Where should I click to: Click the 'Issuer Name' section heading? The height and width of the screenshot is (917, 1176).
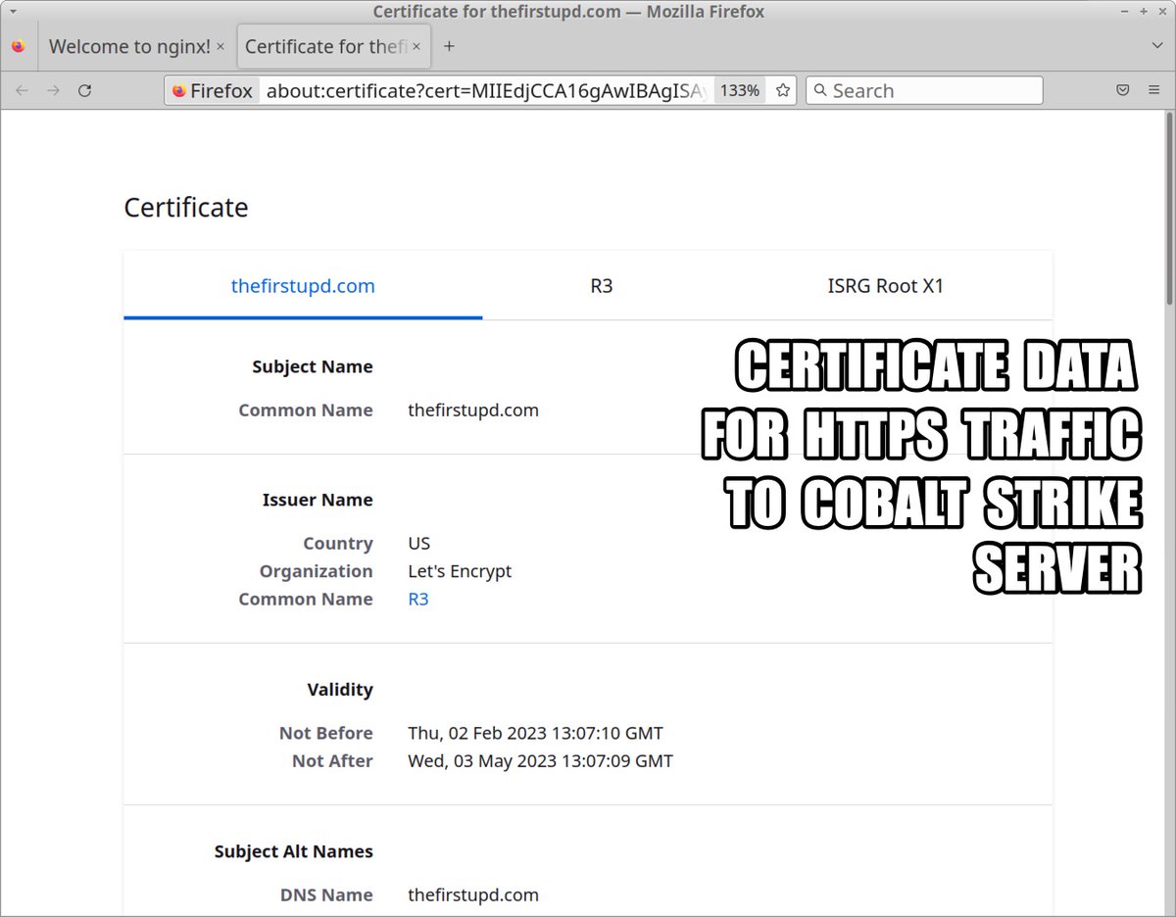(318, 500)
